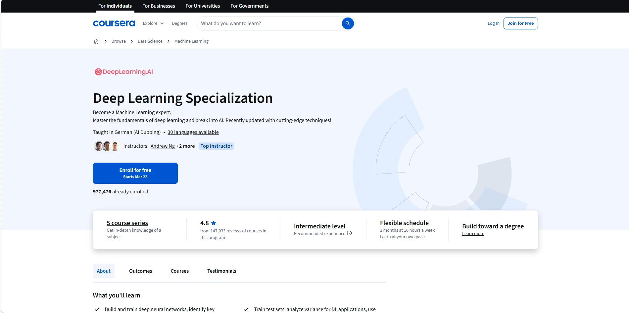Click 'Learn more' under Build toward a degree
Viewport: 629px width, 313px height.
point(473,233)
